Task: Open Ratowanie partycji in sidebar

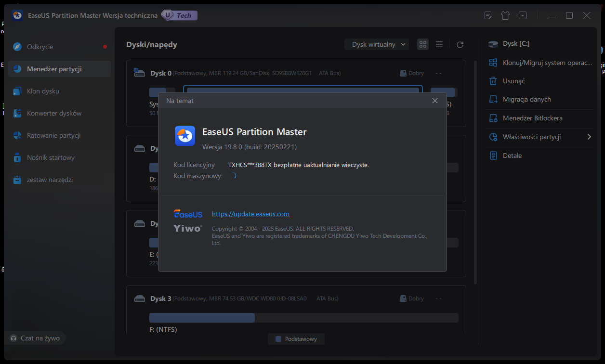Action: [59, 135]
